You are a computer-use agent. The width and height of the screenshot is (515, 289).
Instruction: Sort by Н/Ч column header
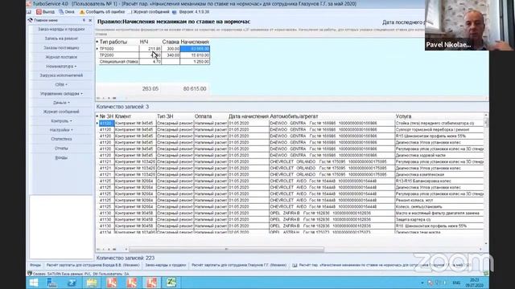click(144, 42)
